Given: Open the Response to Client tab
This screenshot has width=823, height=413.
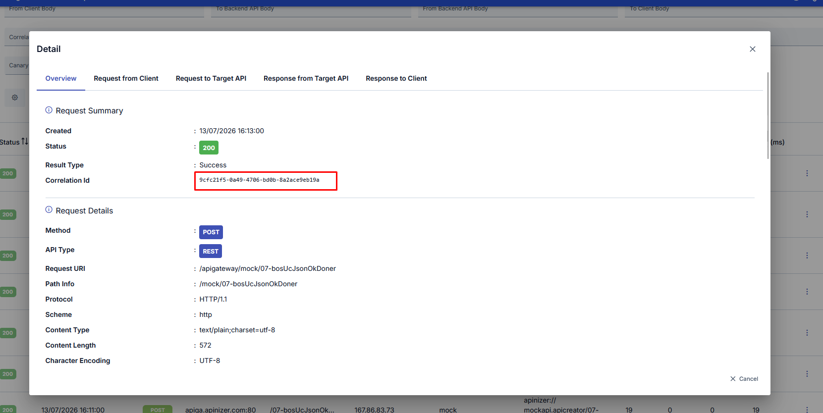Looking at the screenshot, I should pos(396,78).
